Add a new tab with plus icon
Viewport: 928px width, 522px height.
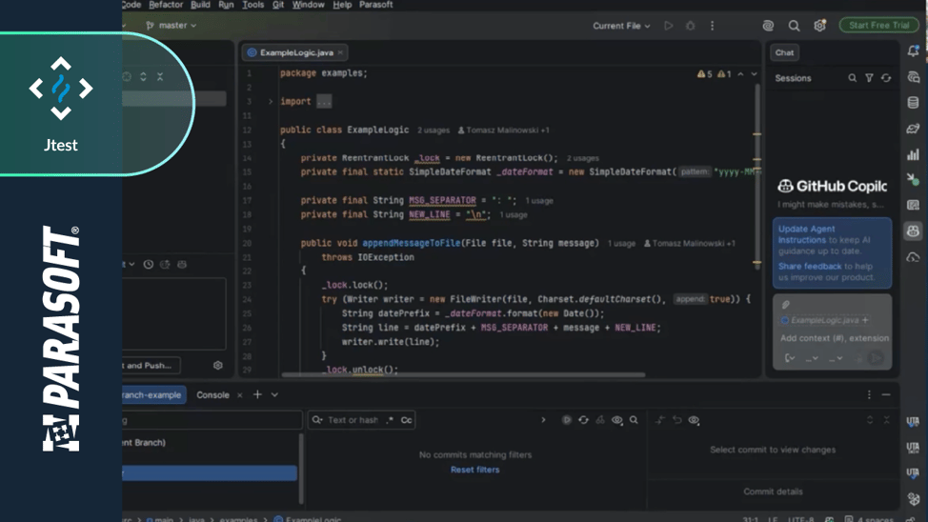257,394
